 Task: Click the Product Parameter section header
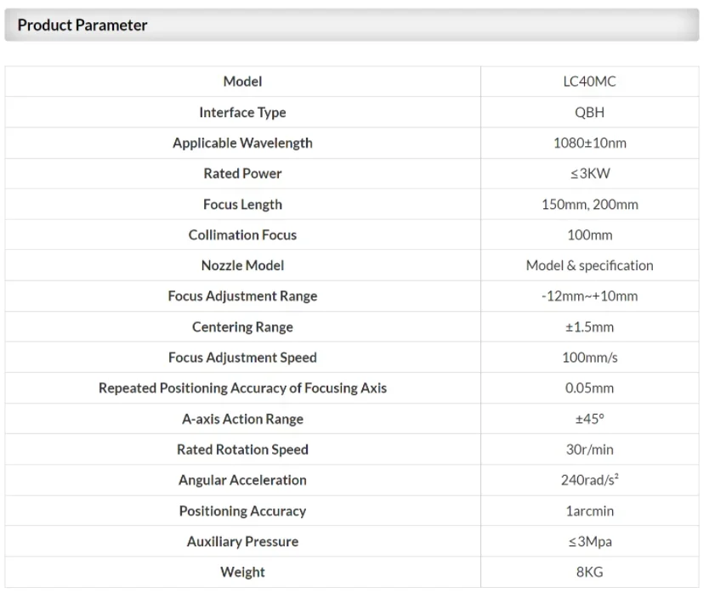82,25
